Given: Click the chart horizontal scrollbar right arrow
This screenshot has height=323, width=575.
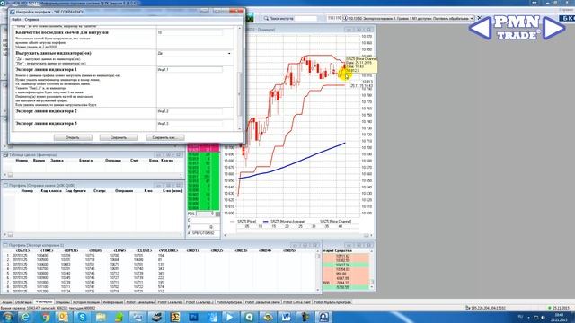Looking at the screenshot, I should point(371,235).
